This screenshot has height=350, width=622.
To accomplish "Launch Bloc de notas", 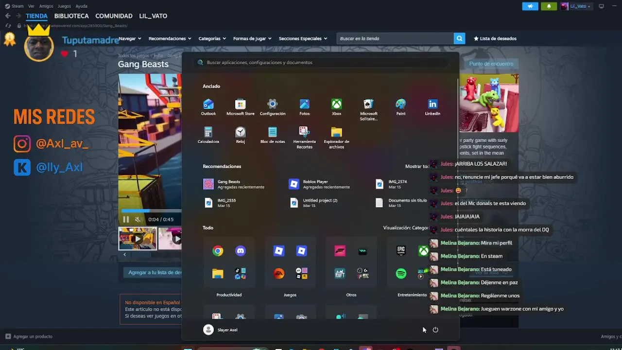I will [273, 136].
